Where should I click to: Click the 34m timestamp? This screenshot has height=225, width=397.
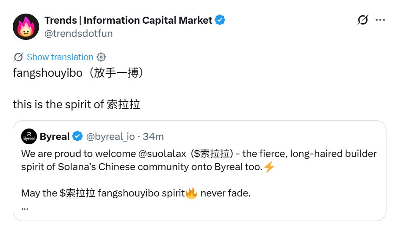[153, 136]
